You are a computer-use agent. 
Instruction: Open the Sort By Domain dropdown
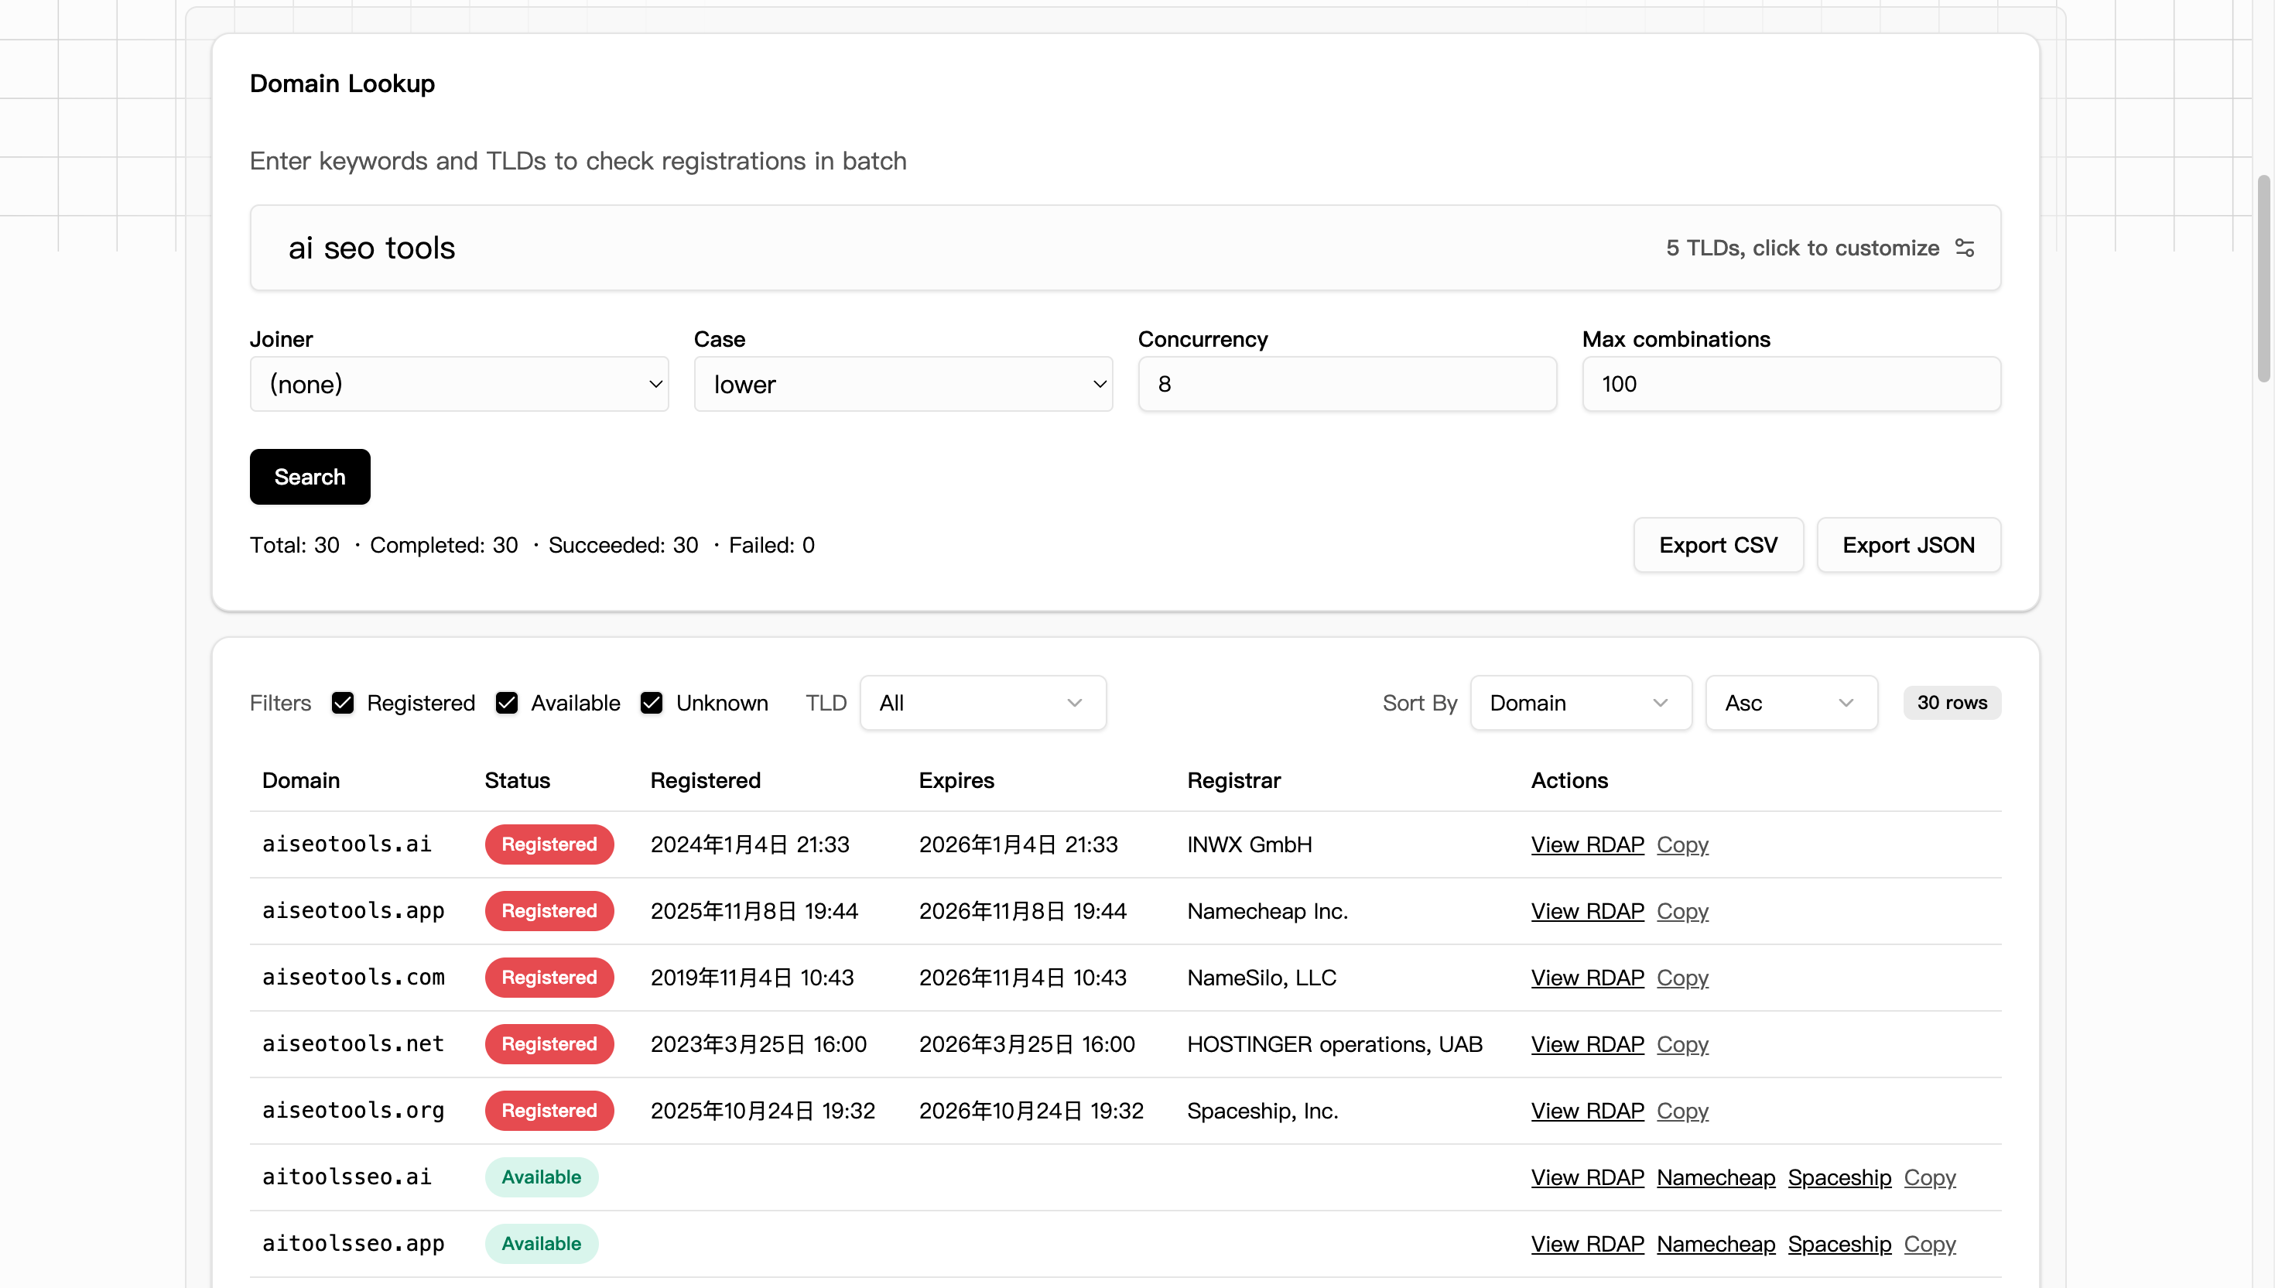coord(1580,702)
